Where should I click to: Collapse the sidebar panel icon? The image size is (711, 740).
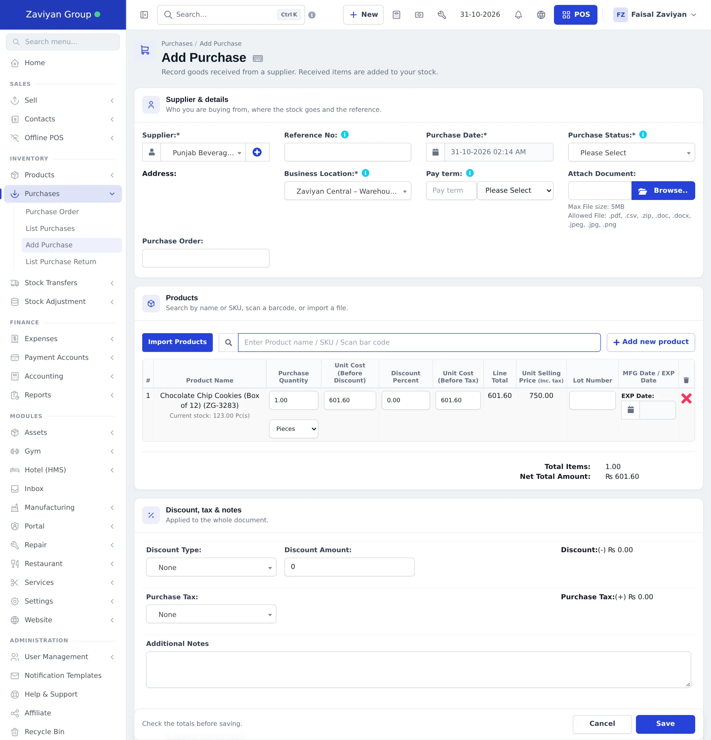(144, 15)
